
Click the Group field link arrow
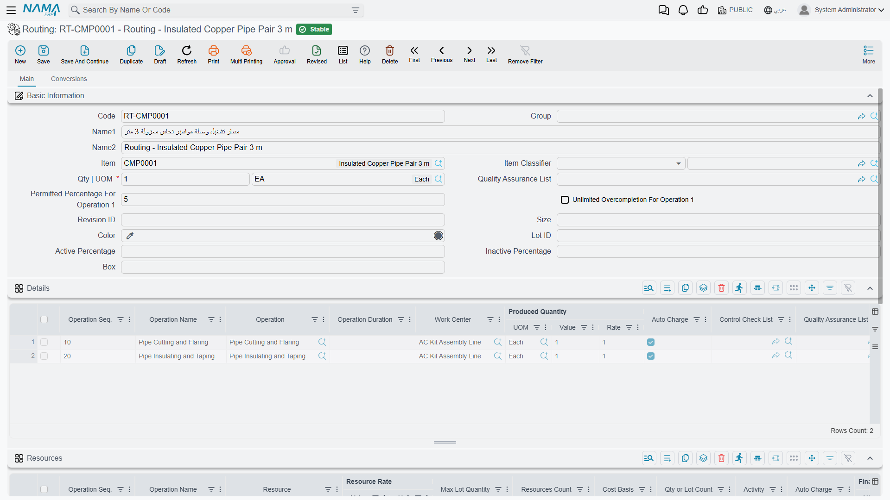tap(861, 116)
